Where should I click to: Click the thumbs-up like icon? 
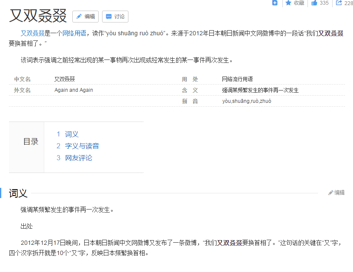pos(314,3)
